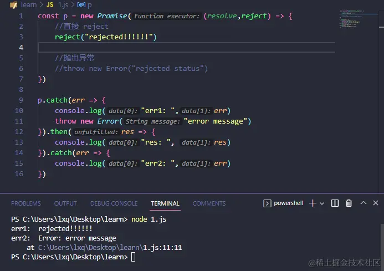Image resolution: width=384 pixels, height=271 pixels.
Task: Click the folder icon in breadcrumb
Action: [x=13, y=5]
